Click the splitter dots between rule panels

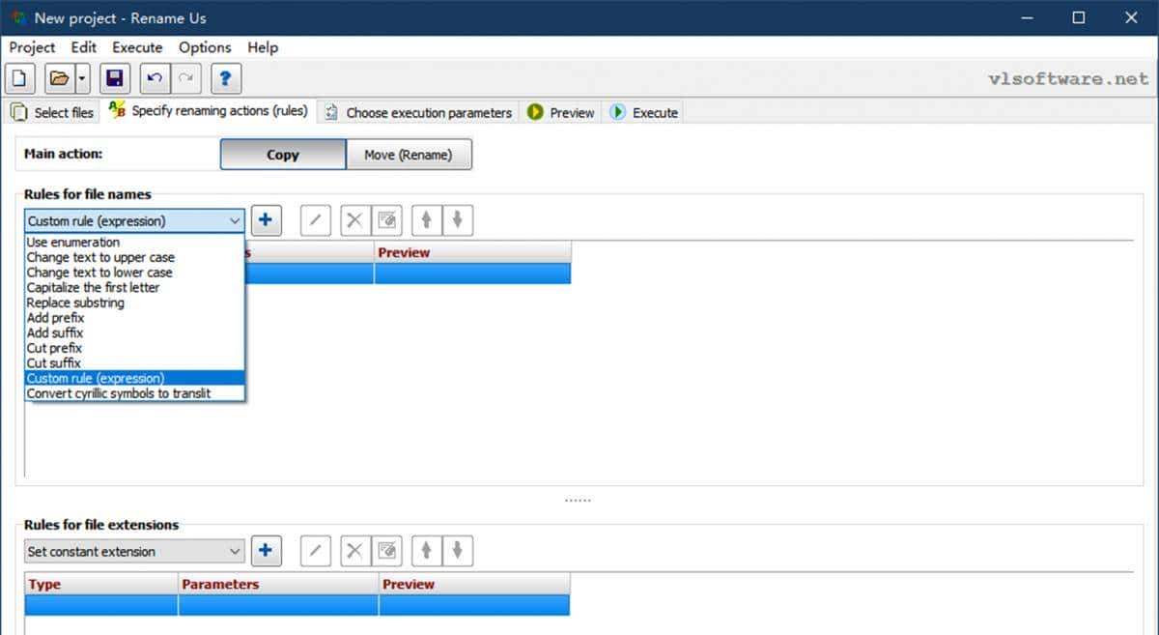(578, 501)
